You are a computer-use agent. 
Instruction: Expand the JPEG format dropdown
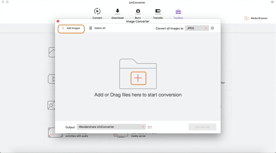coord(197,29)
